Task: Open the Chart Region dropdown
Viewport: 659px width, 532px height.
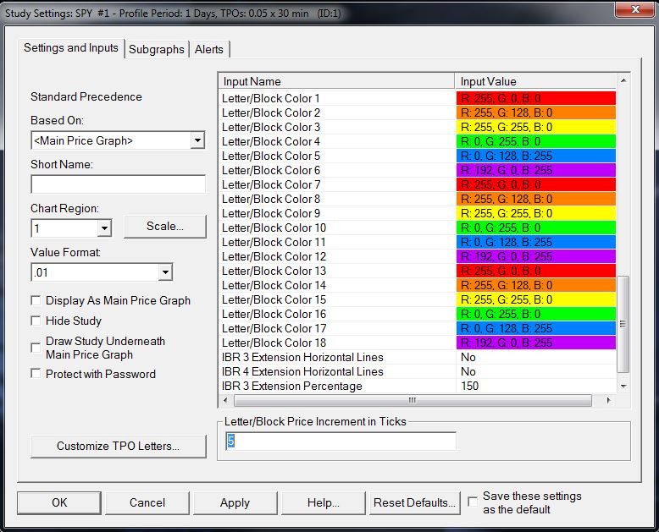Action: (103, 228)
